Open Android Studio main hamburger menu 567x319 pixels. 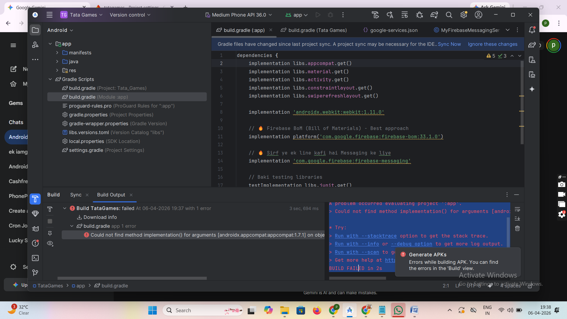point(49,15)
